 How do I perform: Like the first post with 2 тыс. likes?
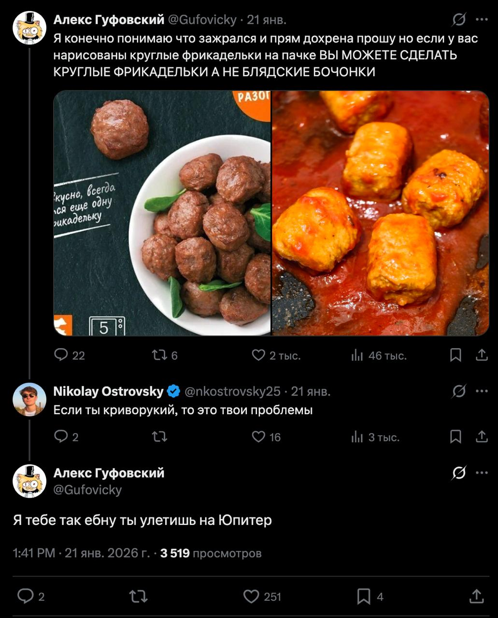[x=258, y=355]
